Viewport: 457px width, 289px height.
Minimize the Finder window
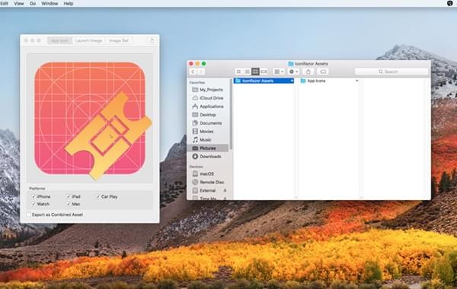click(x=197, y=63)
